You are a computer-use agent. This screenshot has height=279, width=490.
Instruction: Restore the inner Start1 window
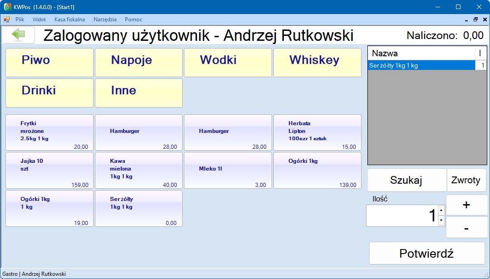(x=475, y=20)
